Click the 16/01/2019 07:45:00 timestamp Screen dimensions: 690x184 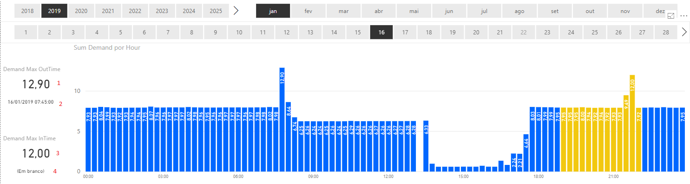click(31, 102)
